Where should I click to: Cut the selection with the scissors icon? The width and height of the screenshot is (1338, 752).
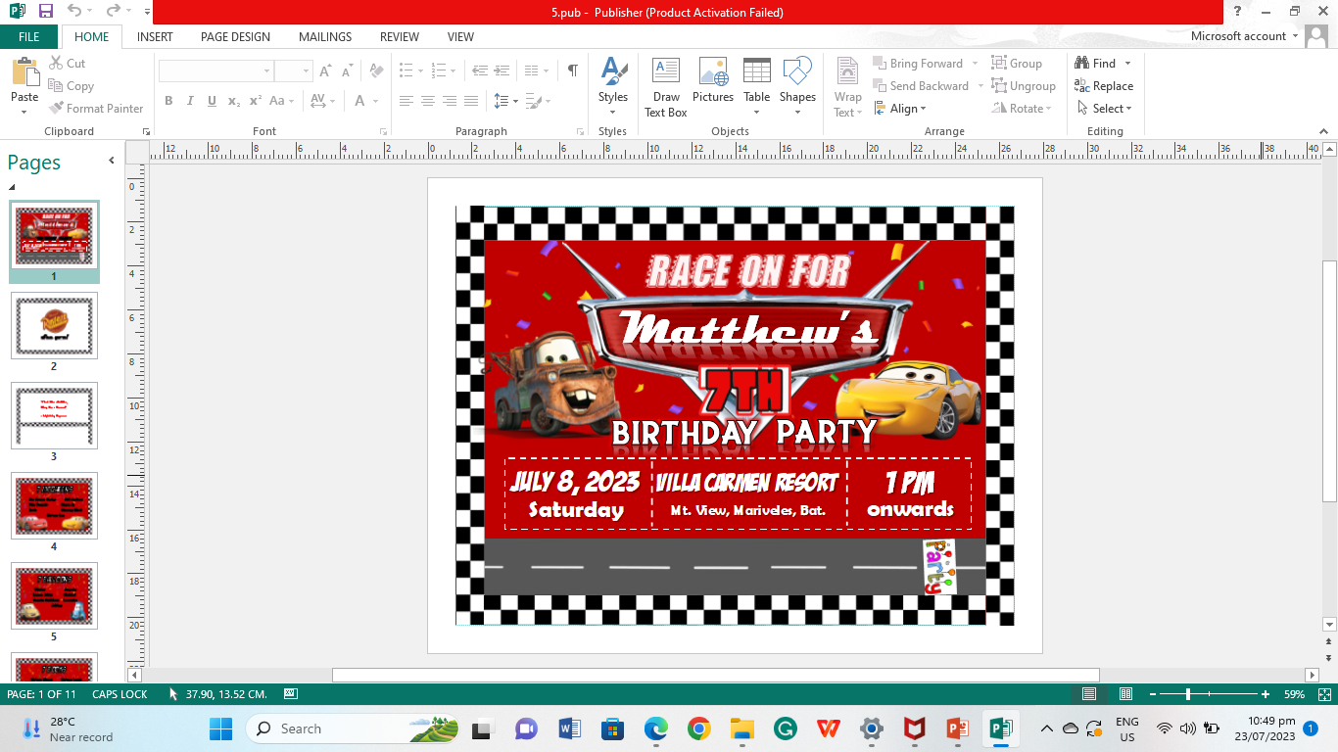(67, 64)
